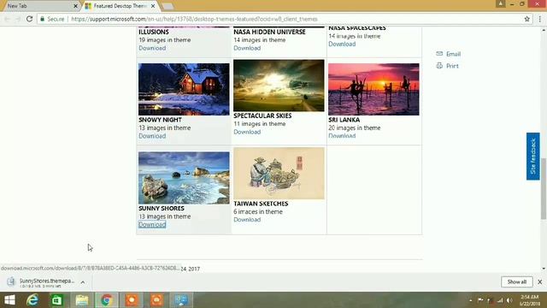Download the Snowy Night theme
The height and width of the screenshot is (308, 547).
click(x=152, y=136)
